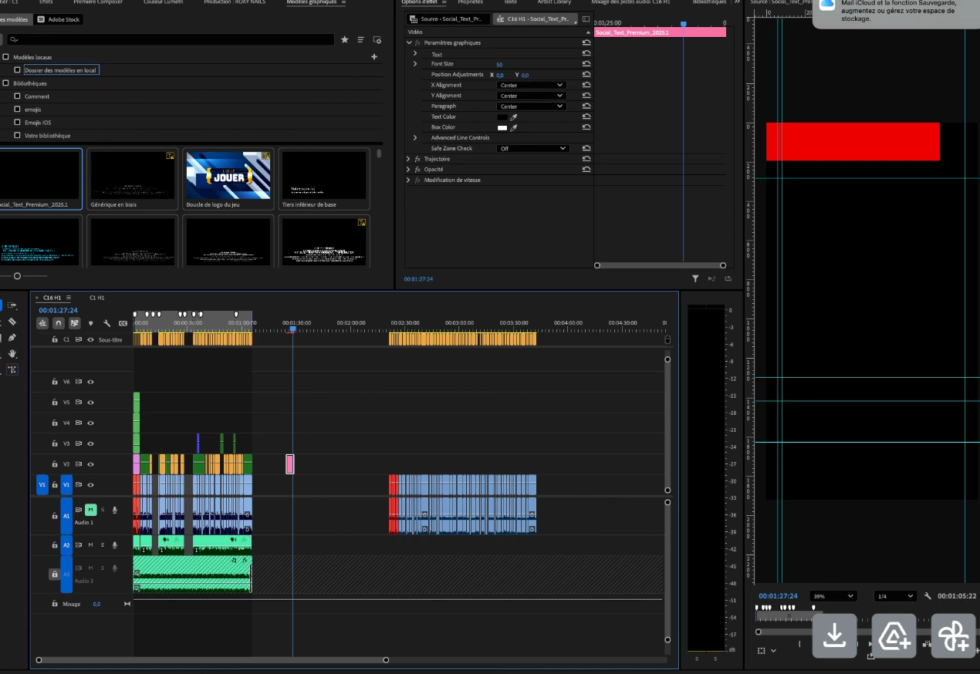Click the timeline CC caption track options
Viewport: 980px width, 674px height.
[x=123, y=323]
